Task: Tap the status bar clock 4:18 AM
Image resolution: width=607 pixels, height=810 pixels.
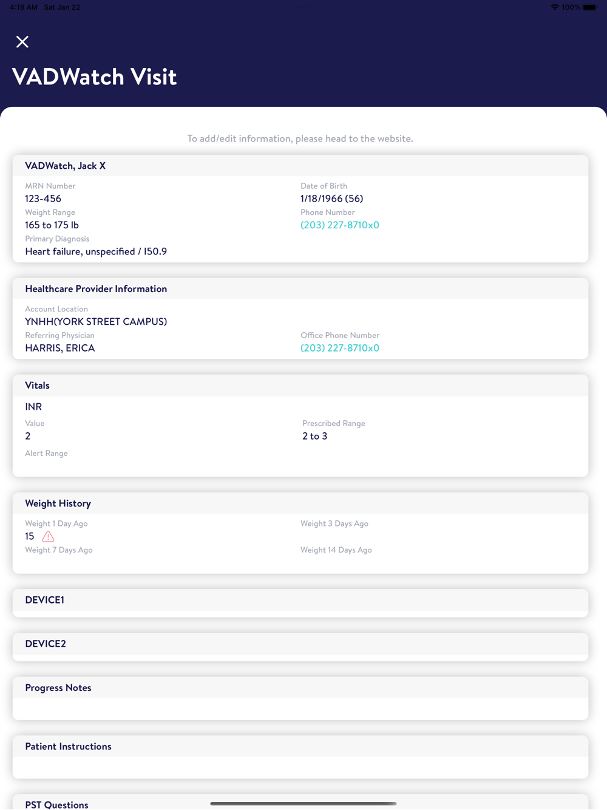Action: click(24, 7)
